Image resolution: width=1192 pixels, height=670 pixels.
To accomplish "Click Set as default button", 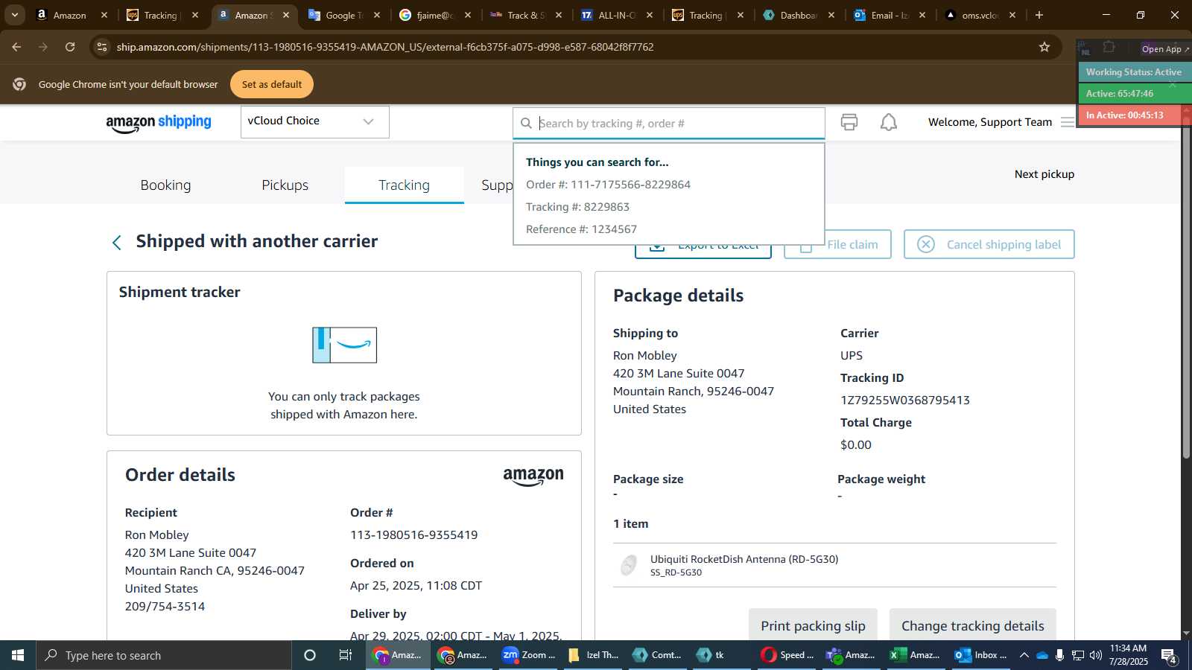I will tap(272, 84).
